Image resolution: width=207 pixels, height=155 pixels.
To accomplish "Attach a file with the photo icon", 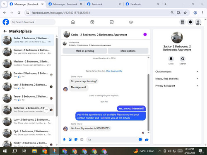I will coord(70,140).
